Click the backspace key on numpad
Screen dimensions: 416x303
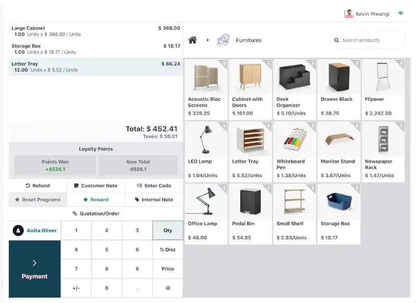[x=167, y=288]
